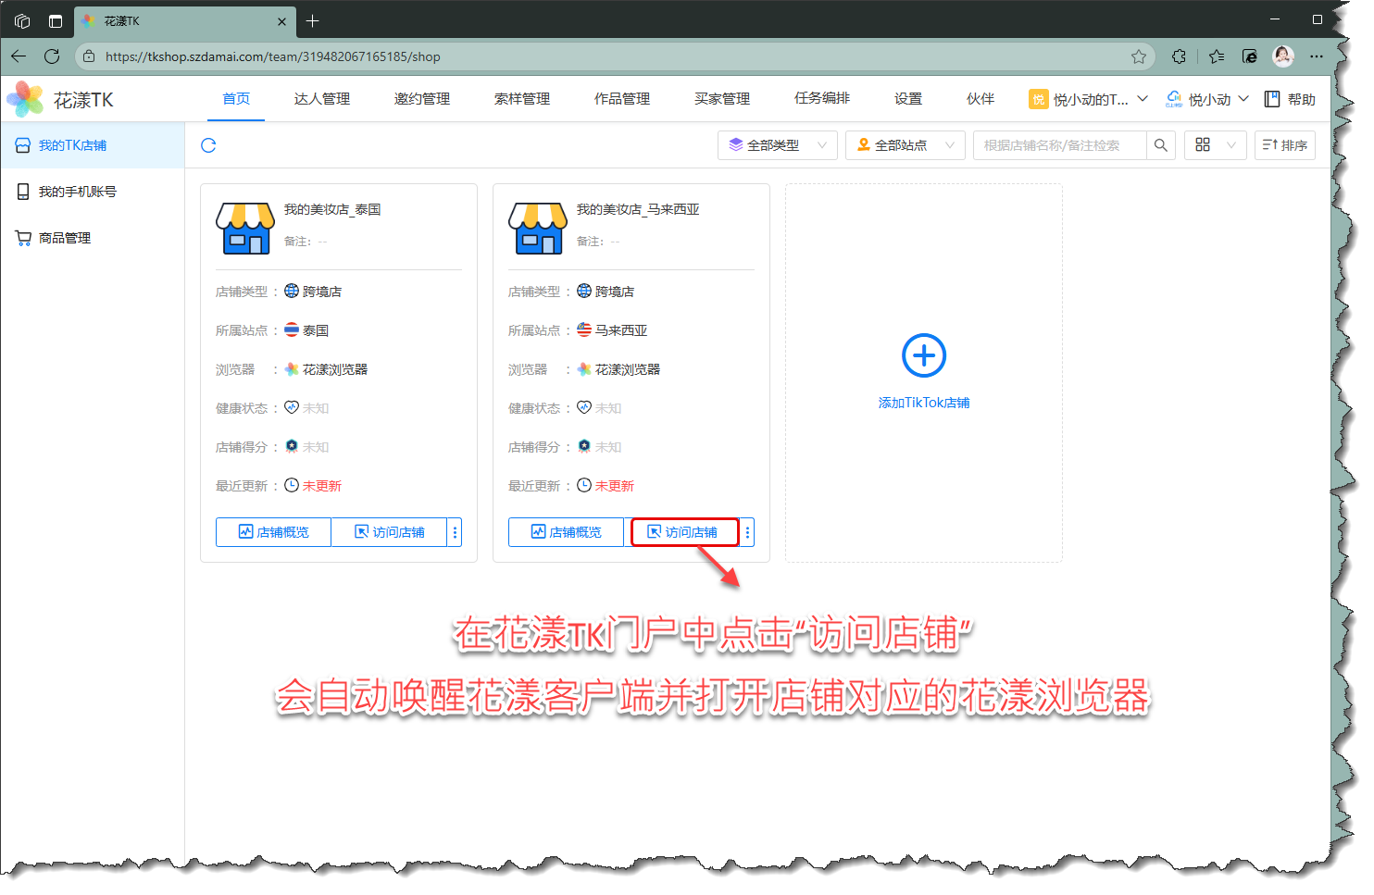
Task: Click the browser profile avatar
Action: pos(1283,56)
